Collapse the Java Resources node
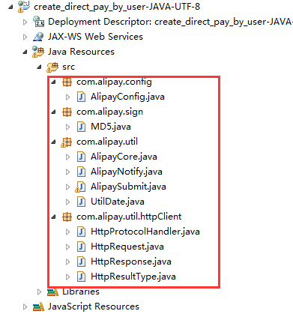Screen dimensions: 293x317 [25, 52]
